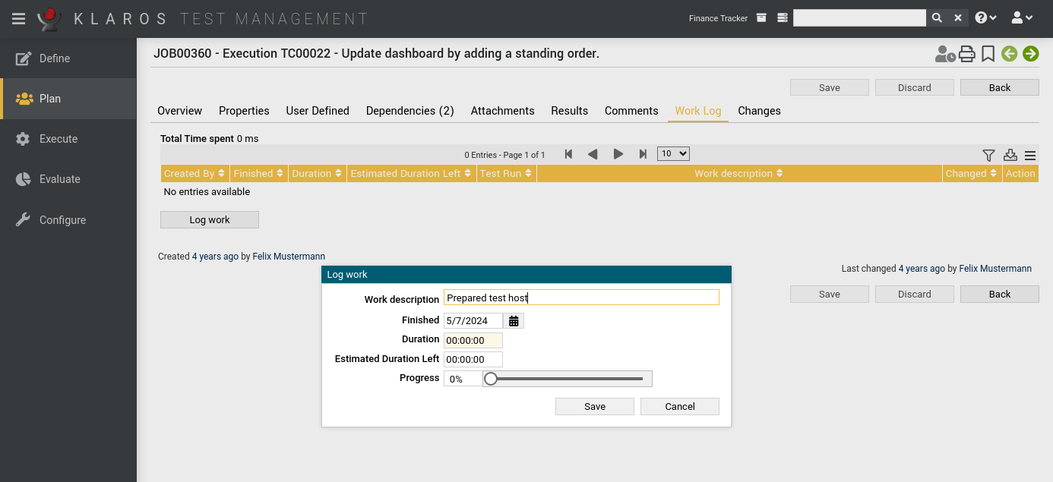Screen dimensions: 1053x482
Task: Open the user account dropdown at top right
Action: pos(1023,17)
